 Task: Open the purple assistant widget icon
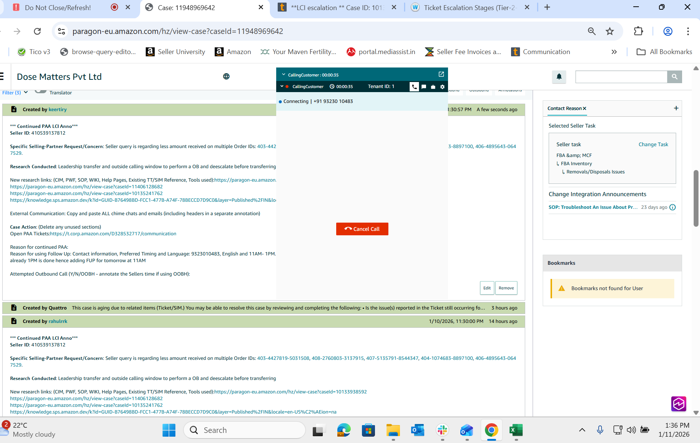[679, 404]
